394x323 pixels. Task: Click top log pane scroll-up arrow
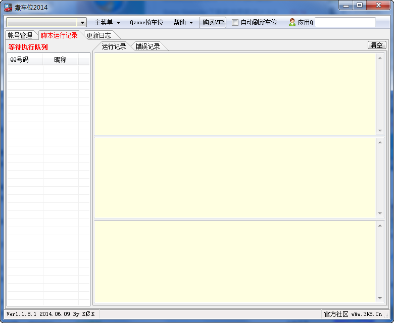[380, 58]
